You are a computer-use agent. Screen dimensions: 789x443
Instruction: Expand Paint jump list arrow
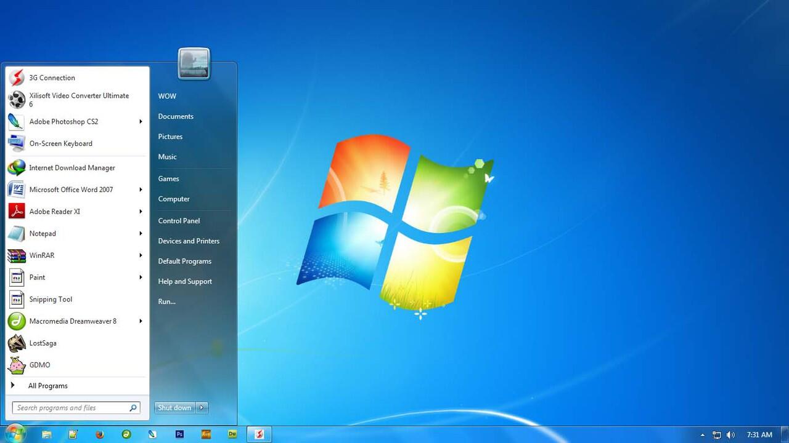141,277
